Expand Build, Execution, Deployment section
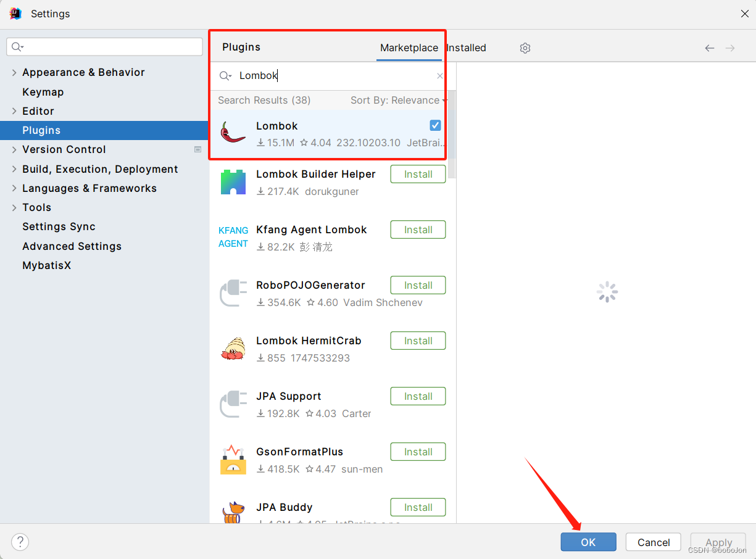Viewport: 756px width, 559px height. 14,169
